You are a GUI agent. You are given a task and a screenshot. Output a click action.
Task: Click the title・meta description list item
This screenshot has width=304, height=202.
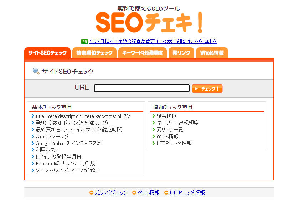pyautogui.click(x=83, y=116)
